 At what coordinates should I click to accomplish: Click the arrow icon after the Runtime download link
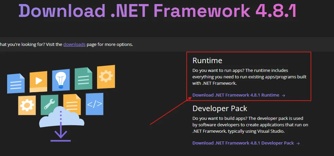(x=283, y=95)
